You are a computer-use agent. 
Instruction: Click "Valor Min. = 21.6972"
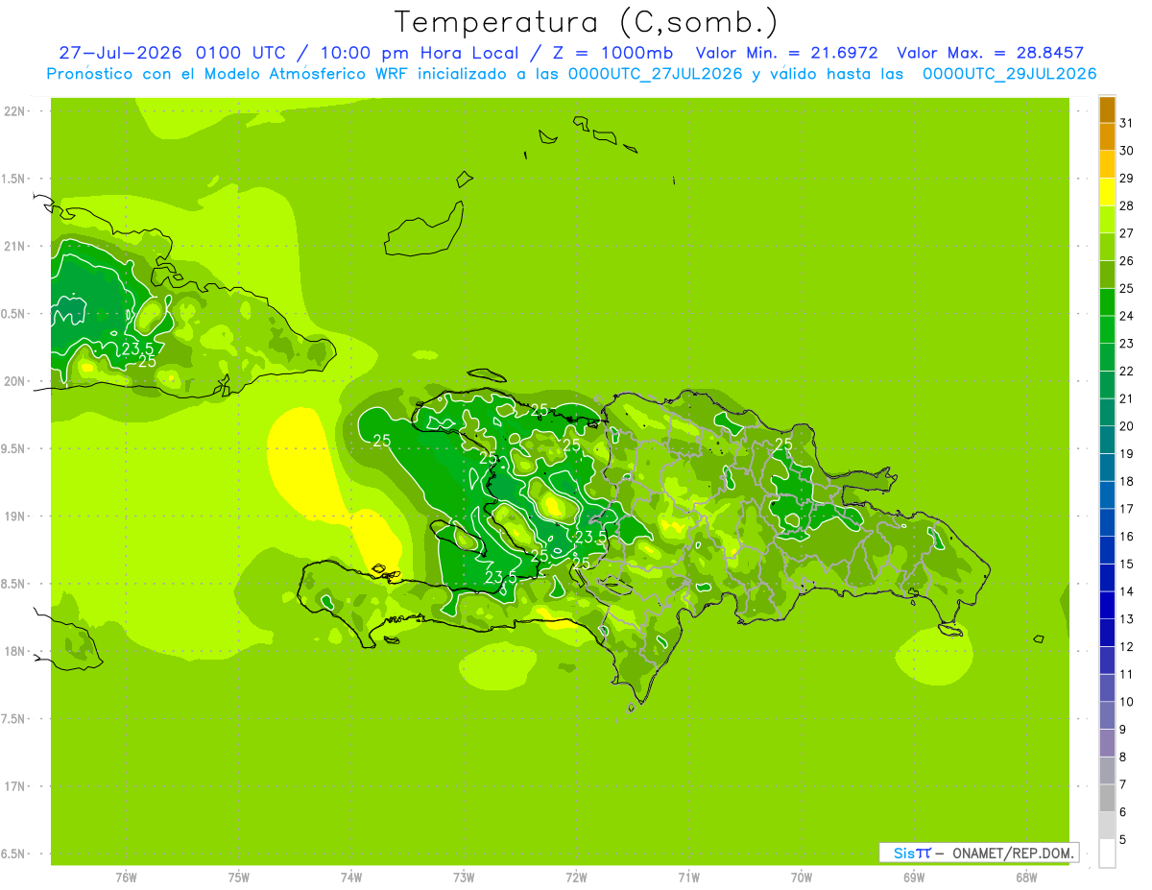coord(786,53)
